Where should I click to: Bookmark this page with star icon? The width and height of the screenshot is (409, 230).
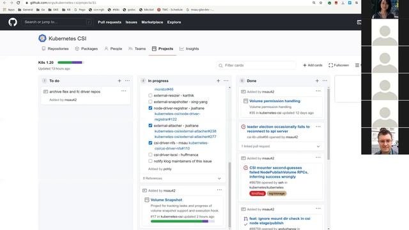321,3
